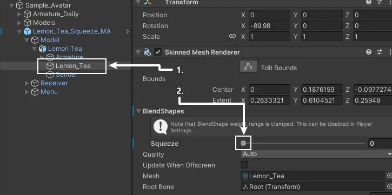Click the Receiver cube icon
The height and width of the screenshot is (195, 392).
coord(35,83)
